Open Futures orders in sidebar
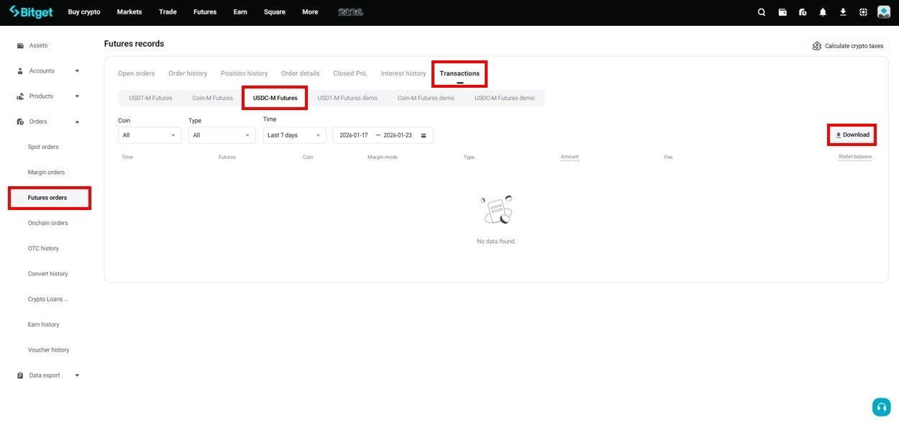 click(x=47, y=198)
